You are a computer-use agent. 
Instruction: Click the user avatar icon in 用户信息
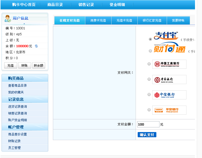(8, 18)
